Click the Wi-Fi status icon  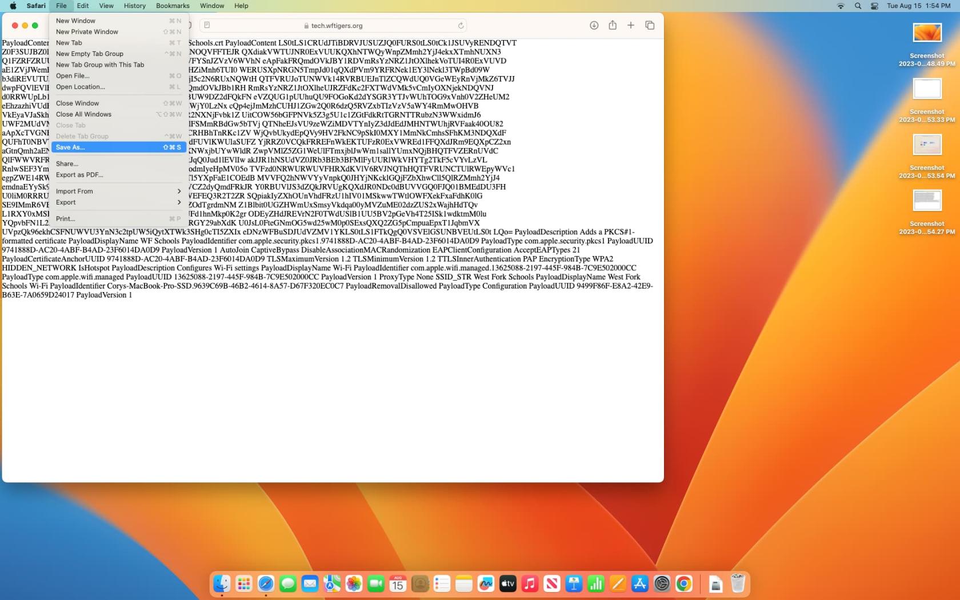pyautogui.click(x=841, y=6)
